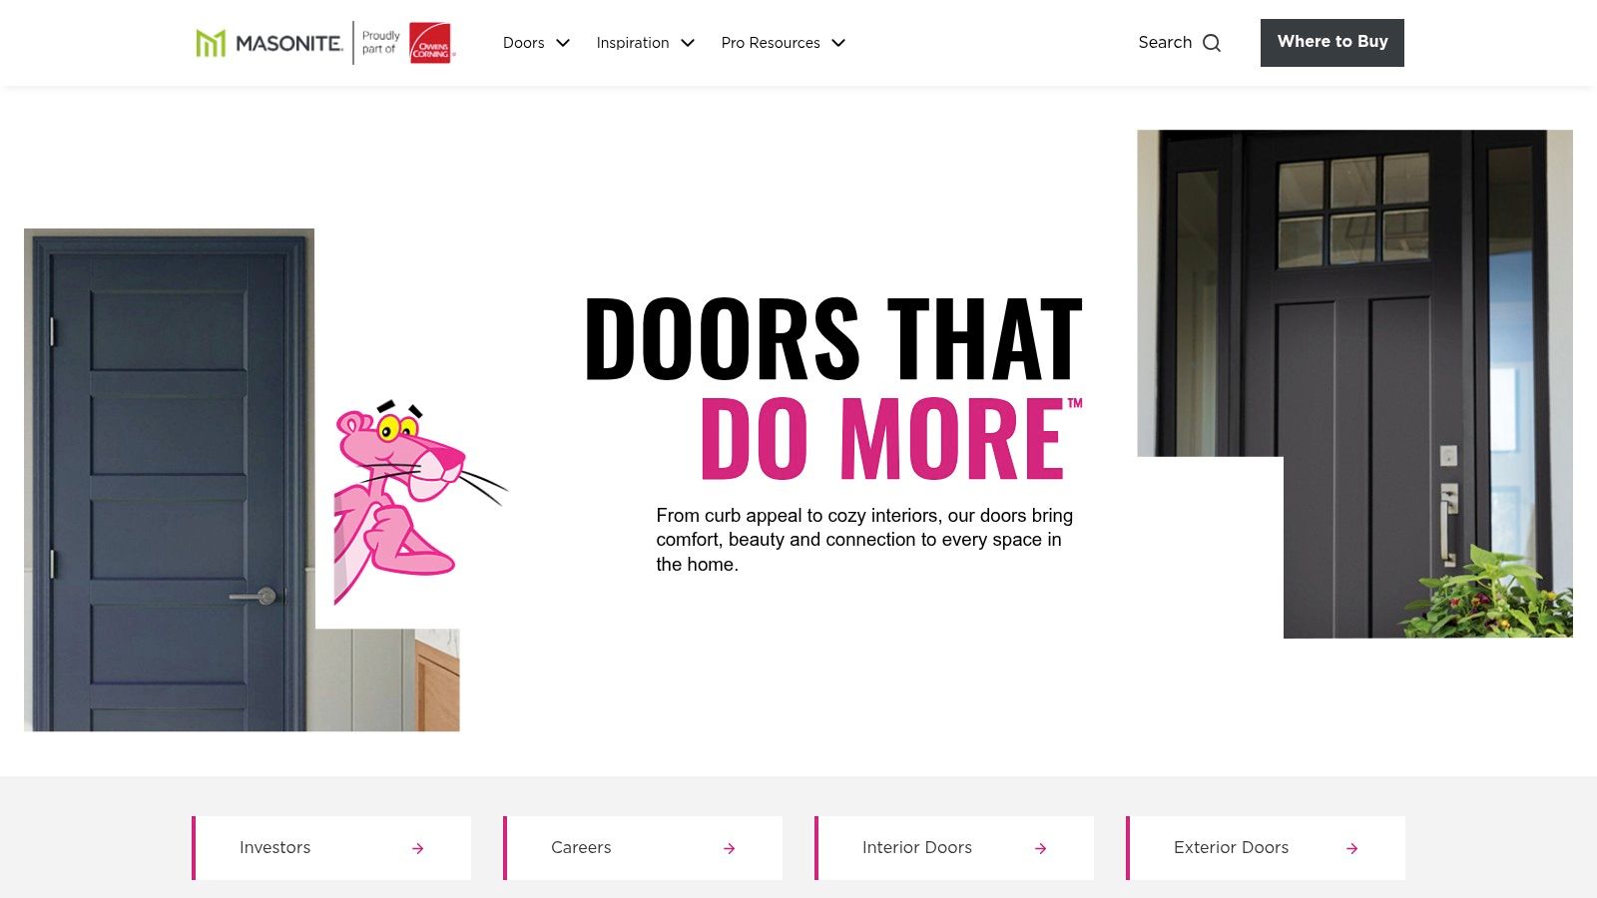Click the search magnifier icon
This screenshot has width=1597, height=898.
[x=1212, y=43]
